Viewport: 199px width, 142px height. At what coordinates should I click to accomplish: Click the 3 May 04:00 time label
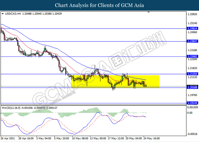tap(44, 138)
